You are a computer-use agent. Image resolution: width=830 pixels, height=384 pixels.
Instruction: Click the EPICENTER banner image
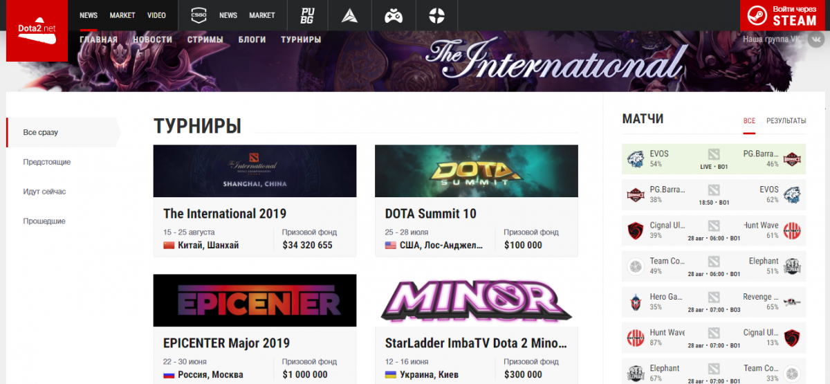pos(255,300)
